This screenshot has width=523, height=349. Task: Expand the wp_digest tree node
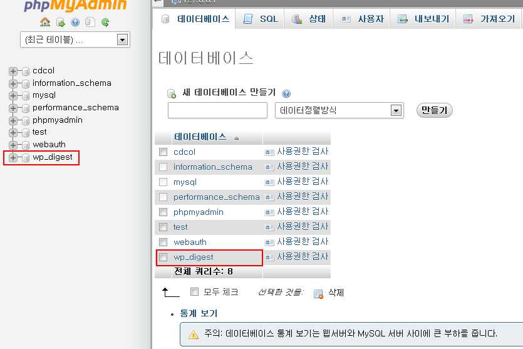pos(13,157)
